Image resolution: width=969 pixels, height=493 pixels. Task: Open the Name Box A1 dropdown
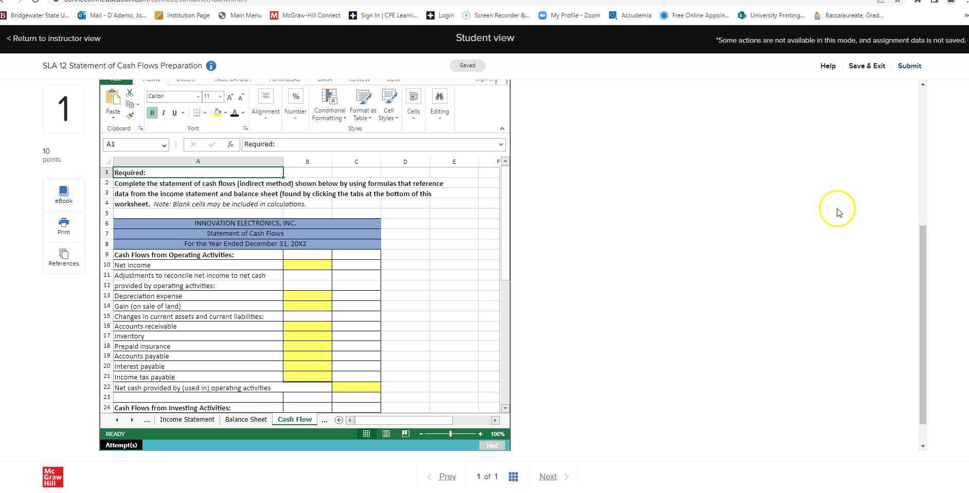click(164, 145)
